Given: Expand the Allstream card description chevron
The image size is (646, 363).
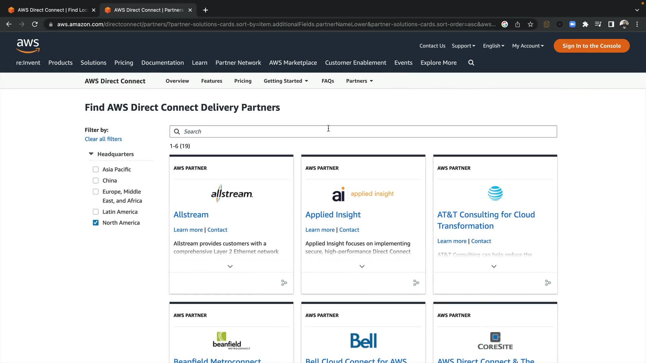Looking at the screenshot, I should 230,266.
